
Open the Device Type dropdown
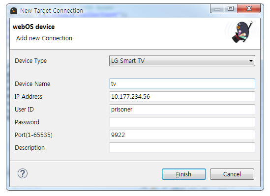pos(182,61)
